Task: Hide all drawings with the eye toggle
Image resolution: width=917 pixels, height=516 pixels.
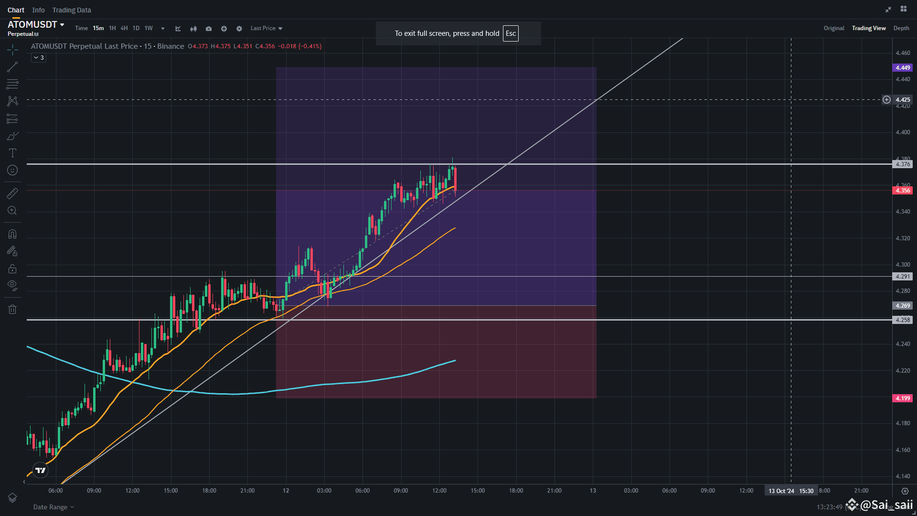Action: coord(12,285)
